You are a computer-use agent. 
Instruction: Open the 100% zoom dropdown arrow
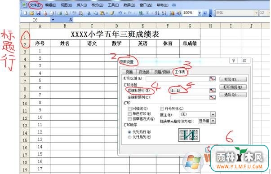pos(200,13)
